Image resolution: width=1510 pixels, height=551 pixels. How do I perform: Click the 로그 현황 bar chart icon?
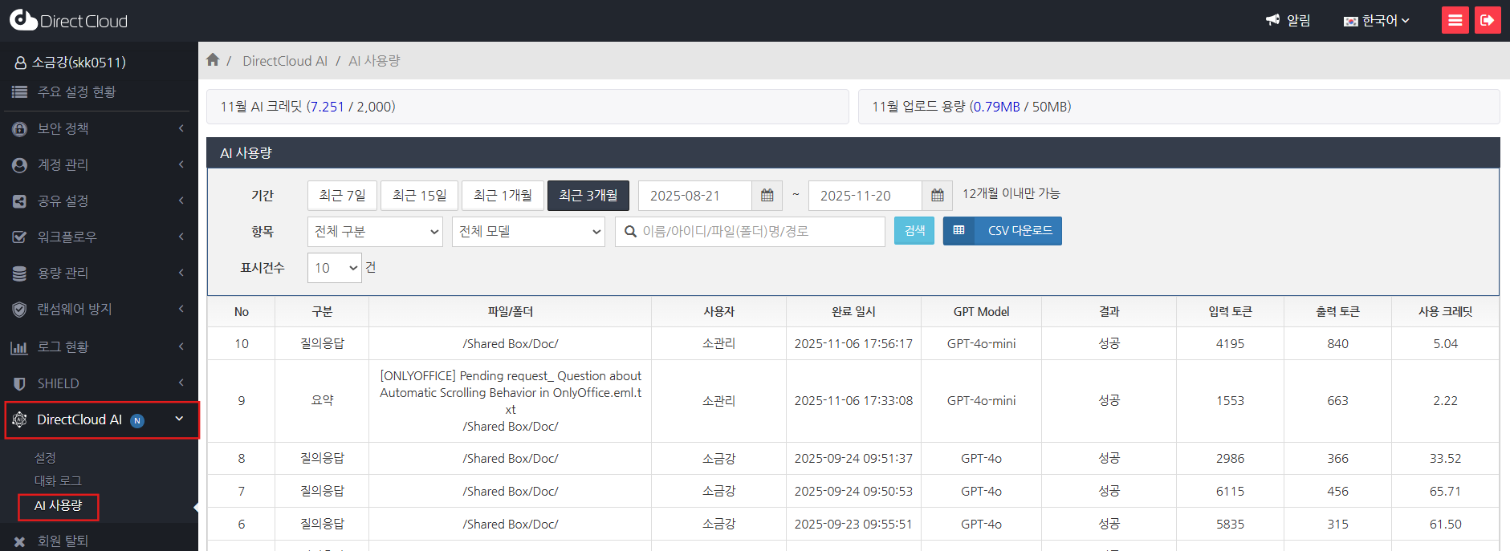coord(19,347)
